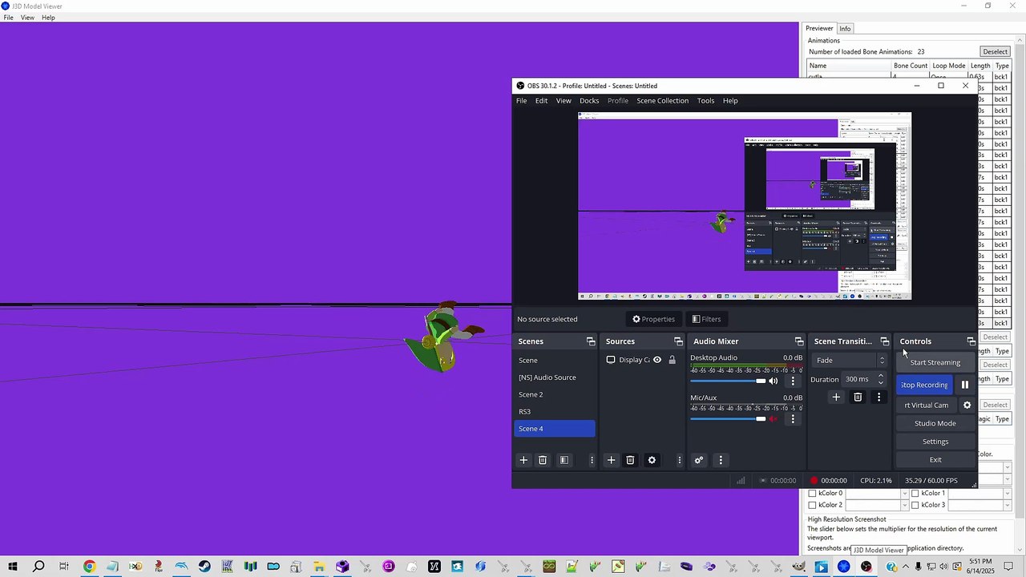Open the Fade transition dropdown
The width and height of the screenshot is (1026, 577).
pyautogui.click(x=849, y=361)
